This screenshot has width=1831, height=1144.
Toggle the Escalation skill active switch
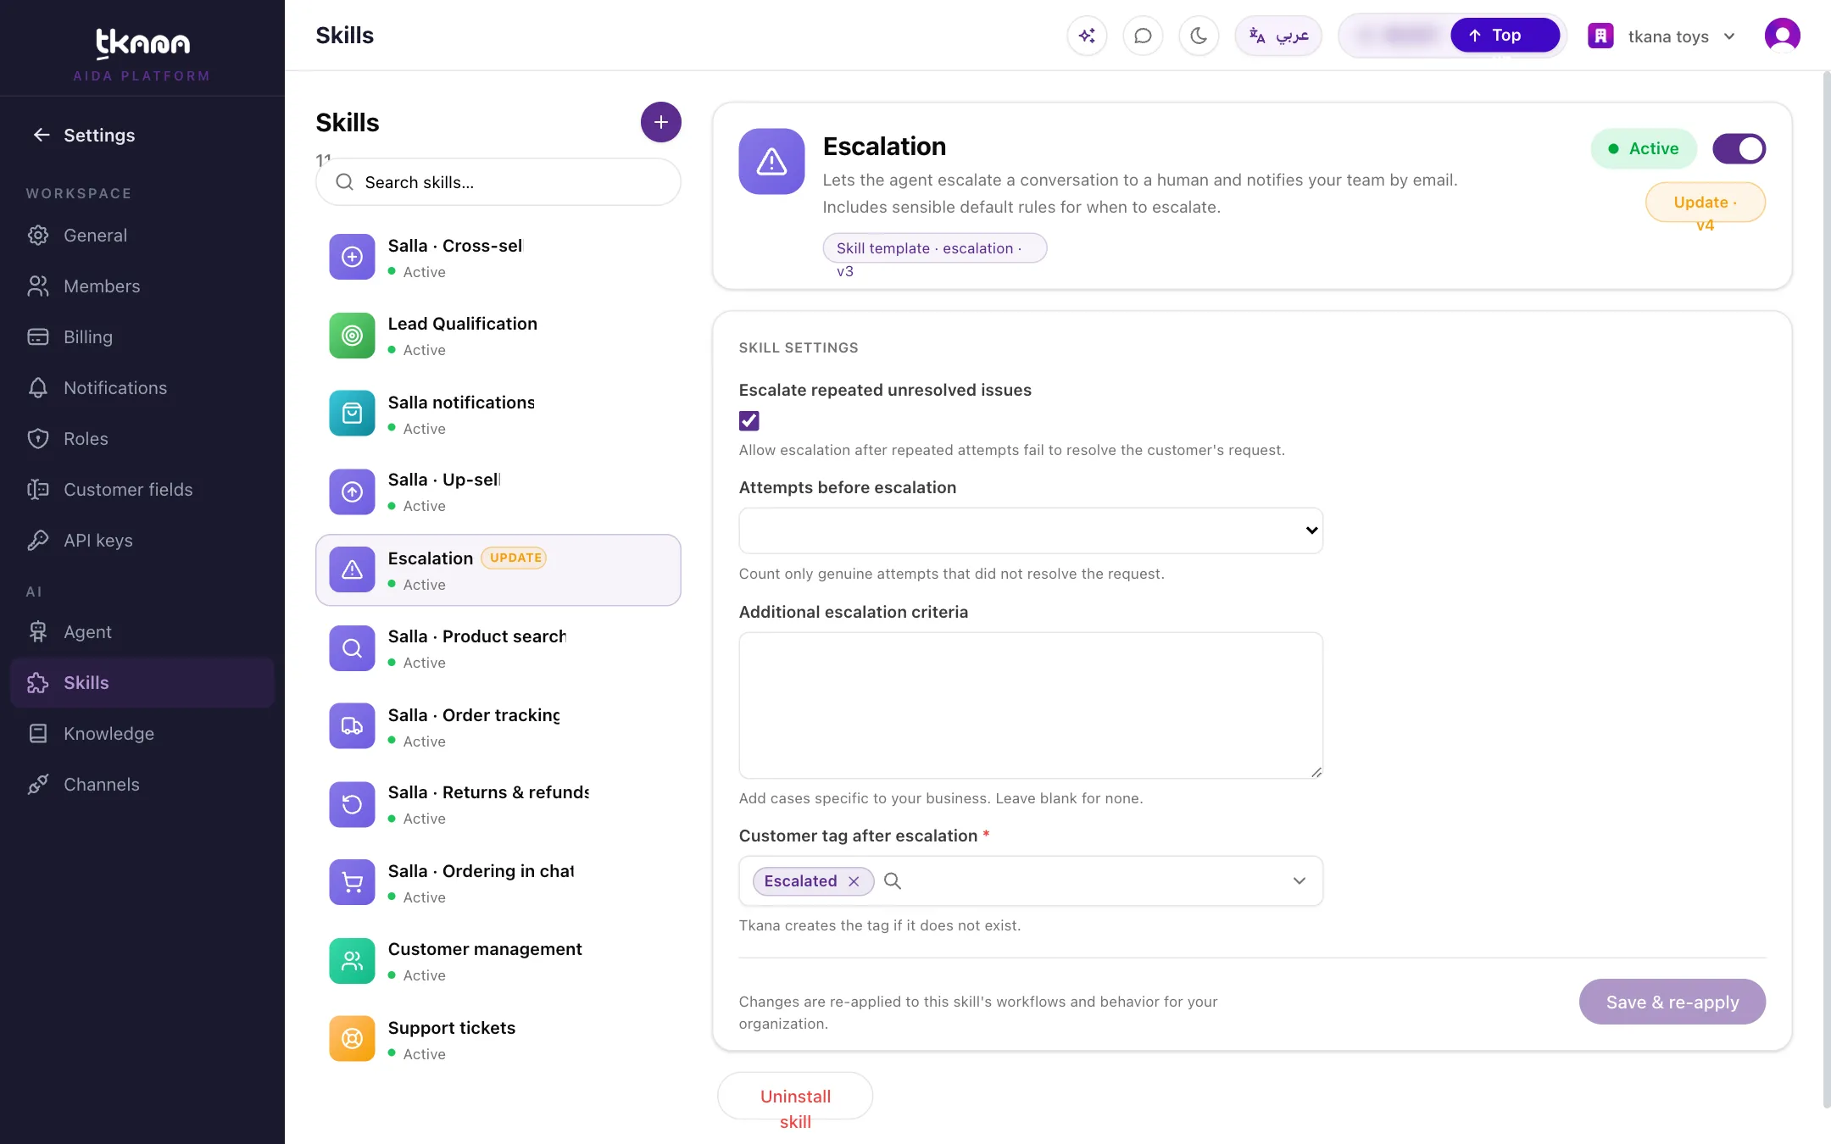pos(1739,149)
